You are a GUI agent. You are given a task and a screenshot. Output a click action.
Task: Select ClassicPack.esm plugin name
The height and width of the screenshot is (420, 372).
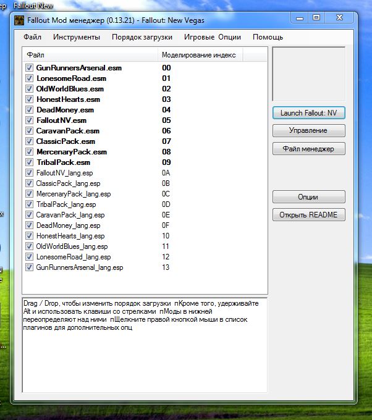click(x=66, y=141)
